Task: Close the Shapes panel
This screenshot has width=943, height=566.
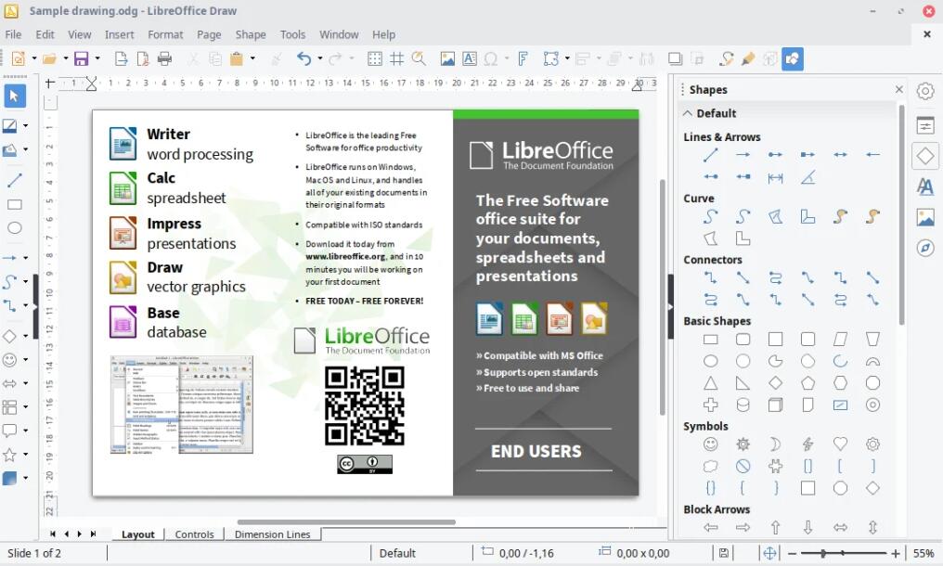Action: coord(898,89)
